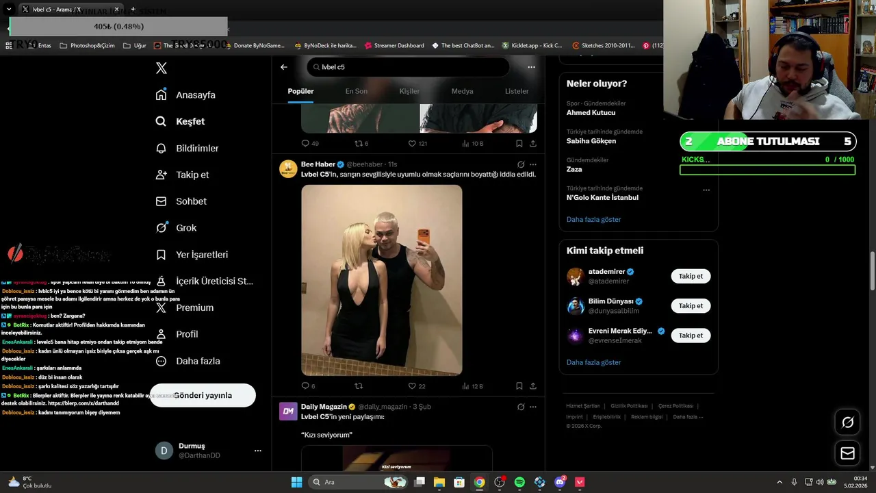
Task: Open Discord from taskbar
Action: point(560,482)
